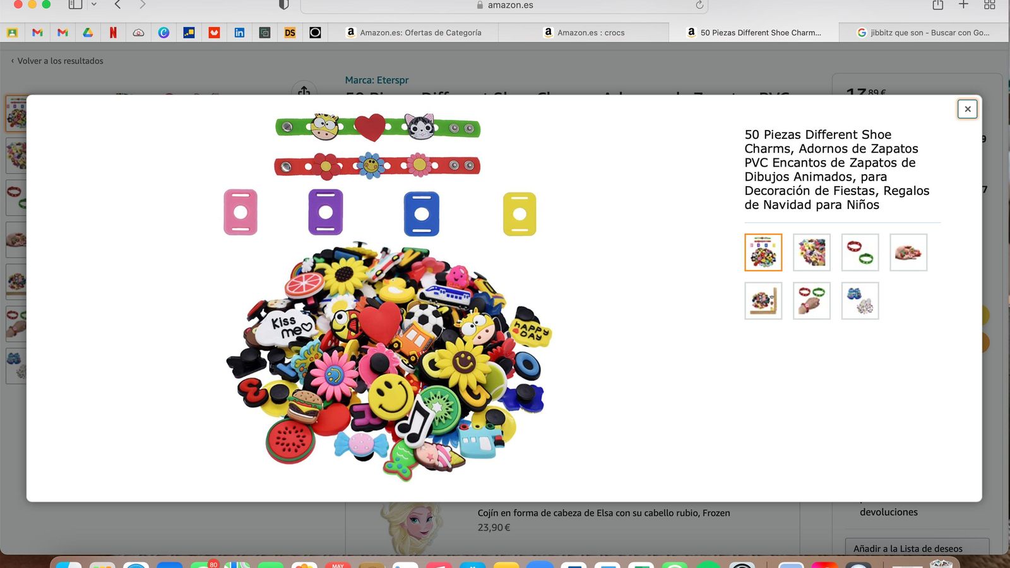Select the red and green bracelets thumbnail
The width and height of the screenshot is (1010, 568).
860,252
